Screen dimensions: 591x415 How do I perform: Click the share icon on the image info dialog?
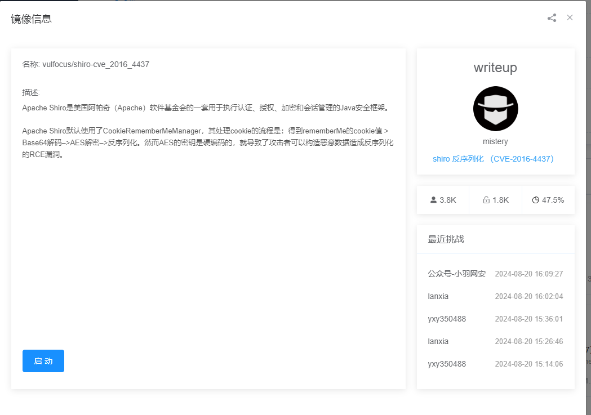point(551,17)
